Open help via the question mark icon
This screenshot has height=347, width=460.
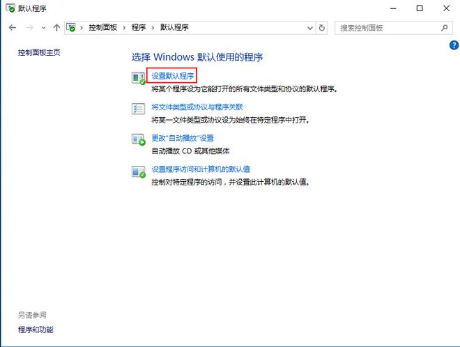454,45
